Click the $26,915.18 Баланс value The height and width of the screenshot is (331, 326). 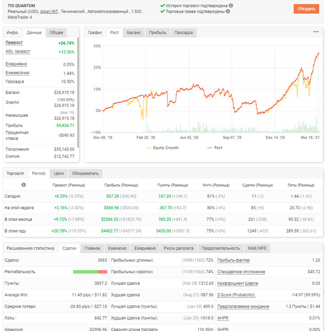[x=64, y=93]
